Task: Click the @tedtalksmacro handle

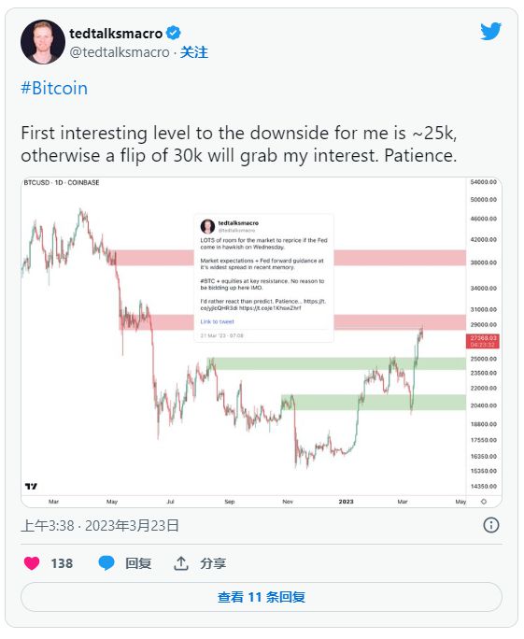Action: coord(120,52)
